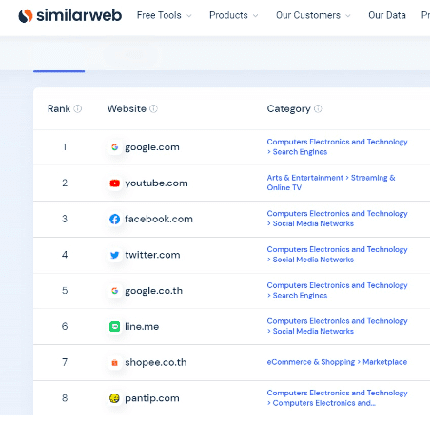Click the Google favicon beside google.com
This screenshot has height=423, width=431.
pyautogui.click(x=114, y=147)
